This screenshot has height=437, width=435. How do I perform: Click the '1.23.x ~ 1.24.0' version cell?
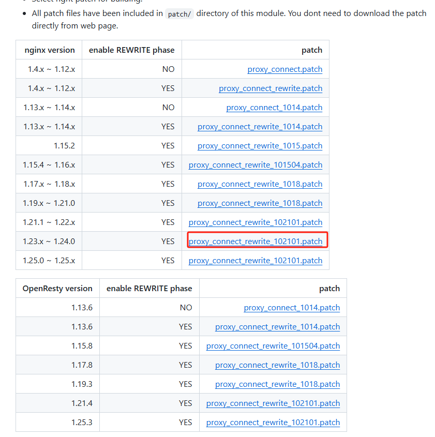point(49,242)
